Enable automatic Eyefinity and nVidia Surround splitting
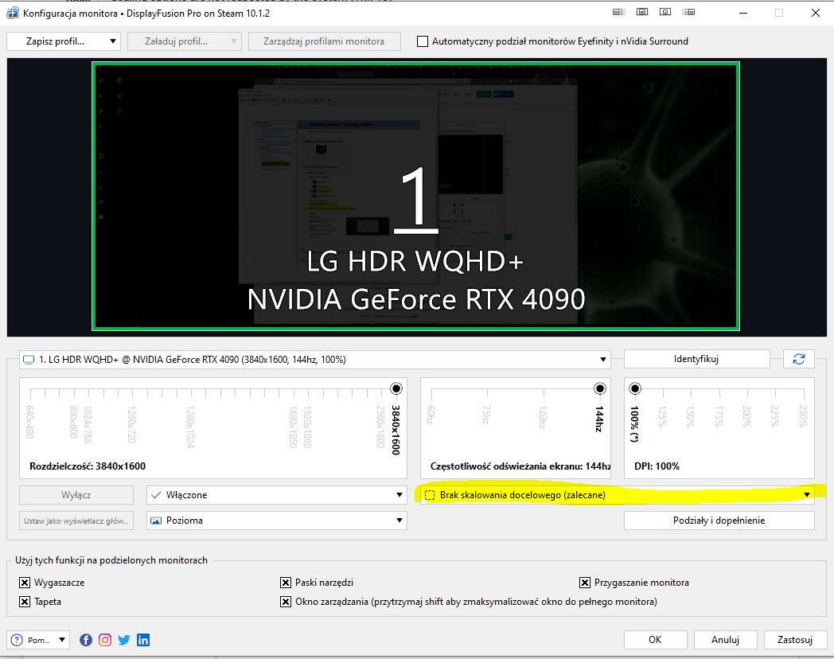 coord(423,41)
